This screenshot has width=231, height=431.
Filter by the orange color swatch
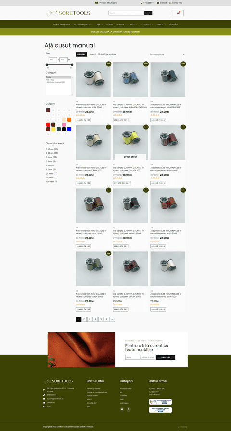[69, 120]
